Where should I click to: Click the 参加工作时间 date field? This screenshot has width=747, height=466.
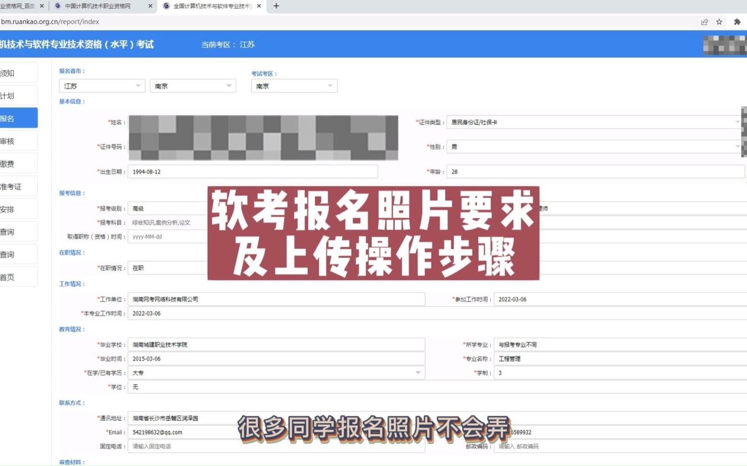point(620,299)
